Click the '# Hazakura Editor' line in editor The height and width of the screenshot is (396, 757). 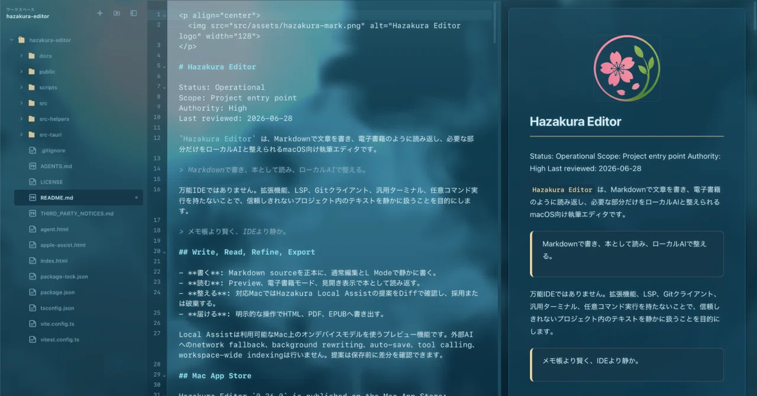[218, 67]
